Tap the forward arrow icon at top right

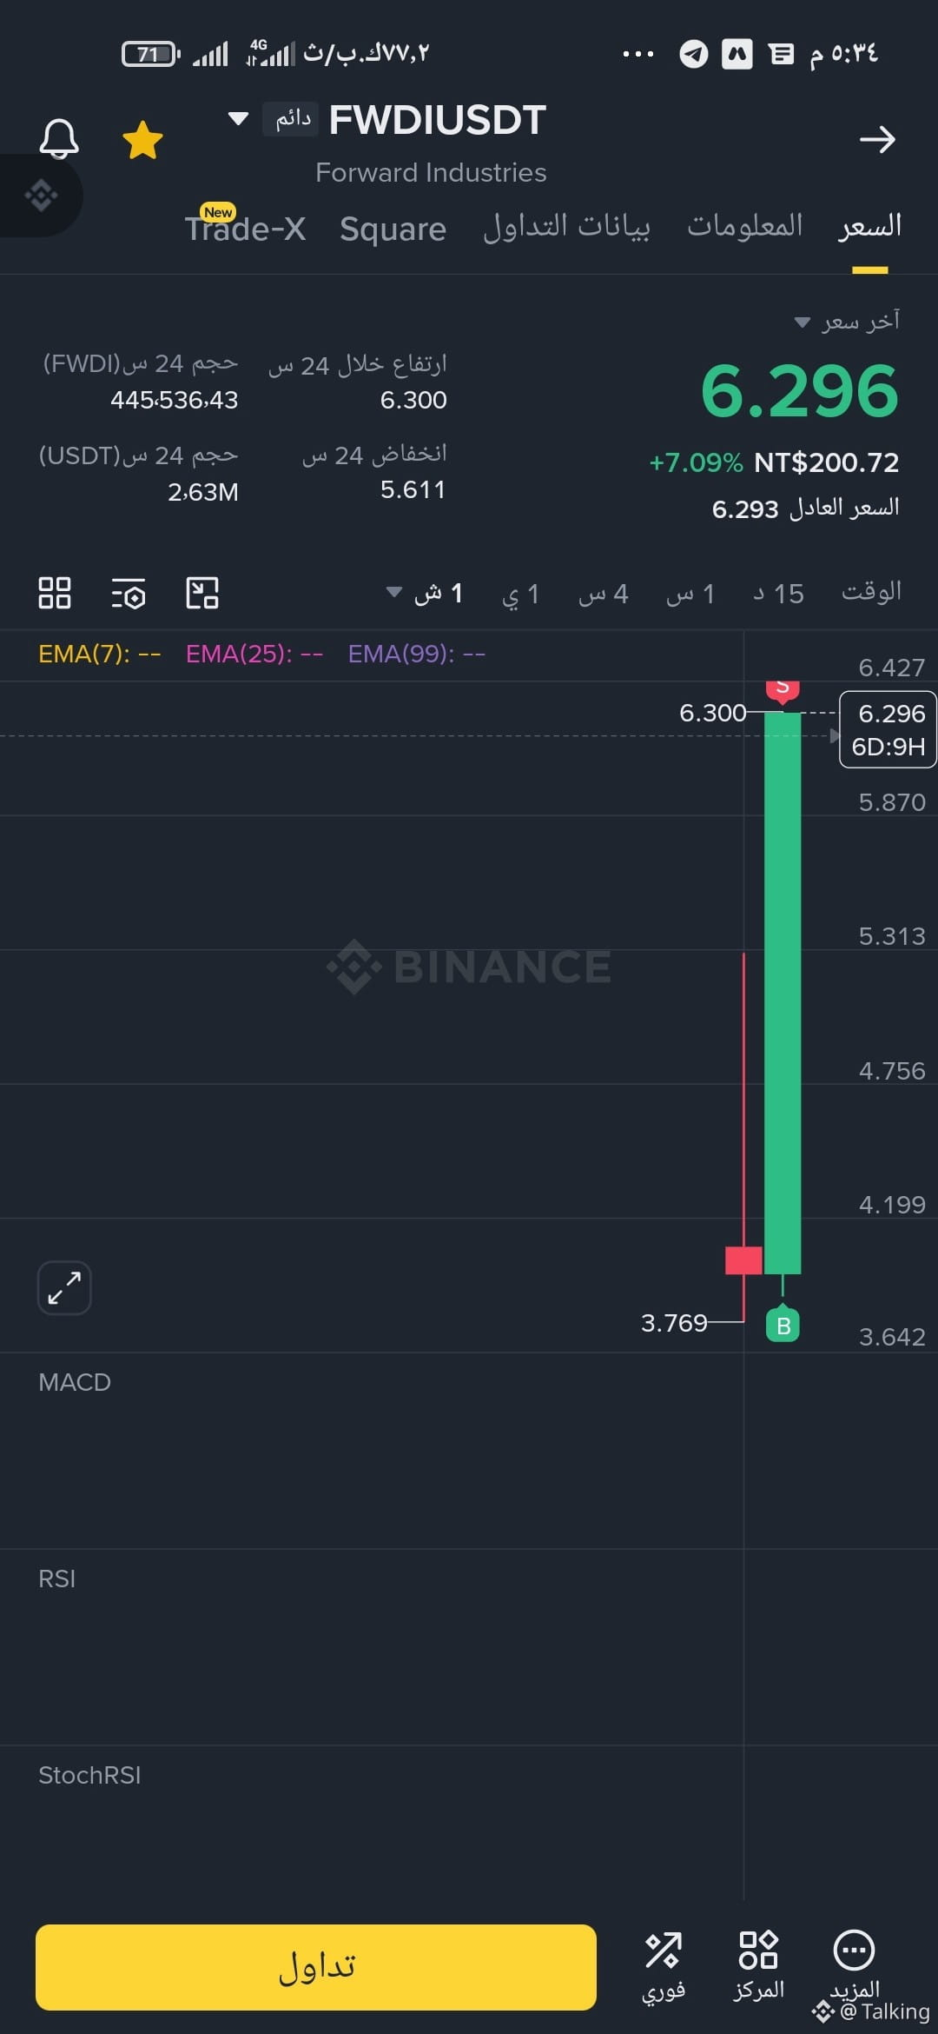click(x=877, y=139)
